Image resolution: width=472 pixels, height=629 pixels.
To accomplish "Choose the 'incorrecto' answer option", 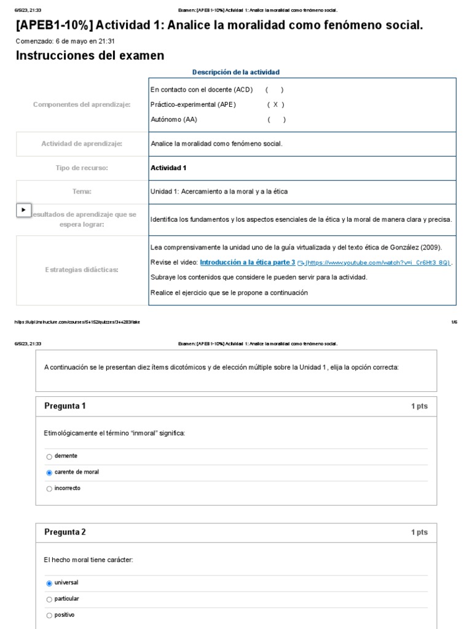I will point(49,489).
